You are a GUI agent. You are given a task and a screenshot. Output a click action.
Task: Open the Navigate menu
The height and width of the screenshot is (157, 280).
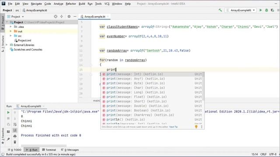pos(36,4)
